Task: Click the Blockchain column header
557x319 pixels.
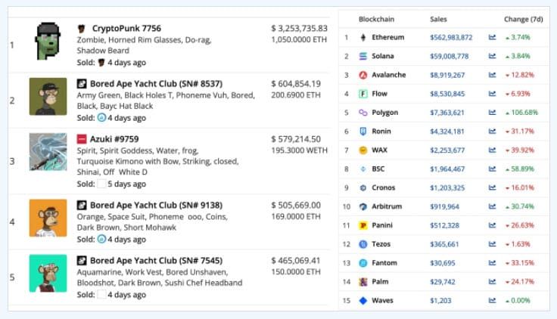Action: tap(376, 19)
